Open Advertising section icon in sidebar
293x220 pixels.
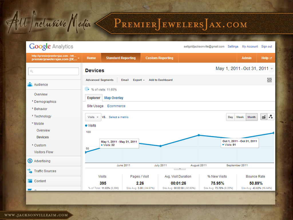pyautogui.click(x=30, y=161)
